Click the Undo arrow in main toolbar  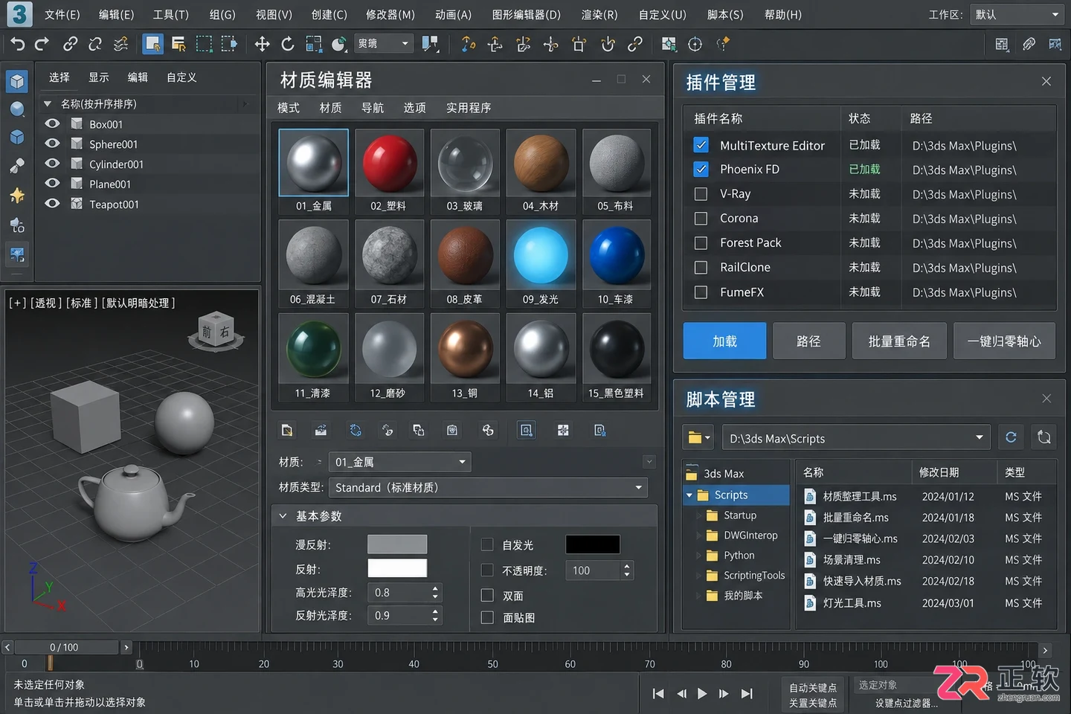coord(18,45)
